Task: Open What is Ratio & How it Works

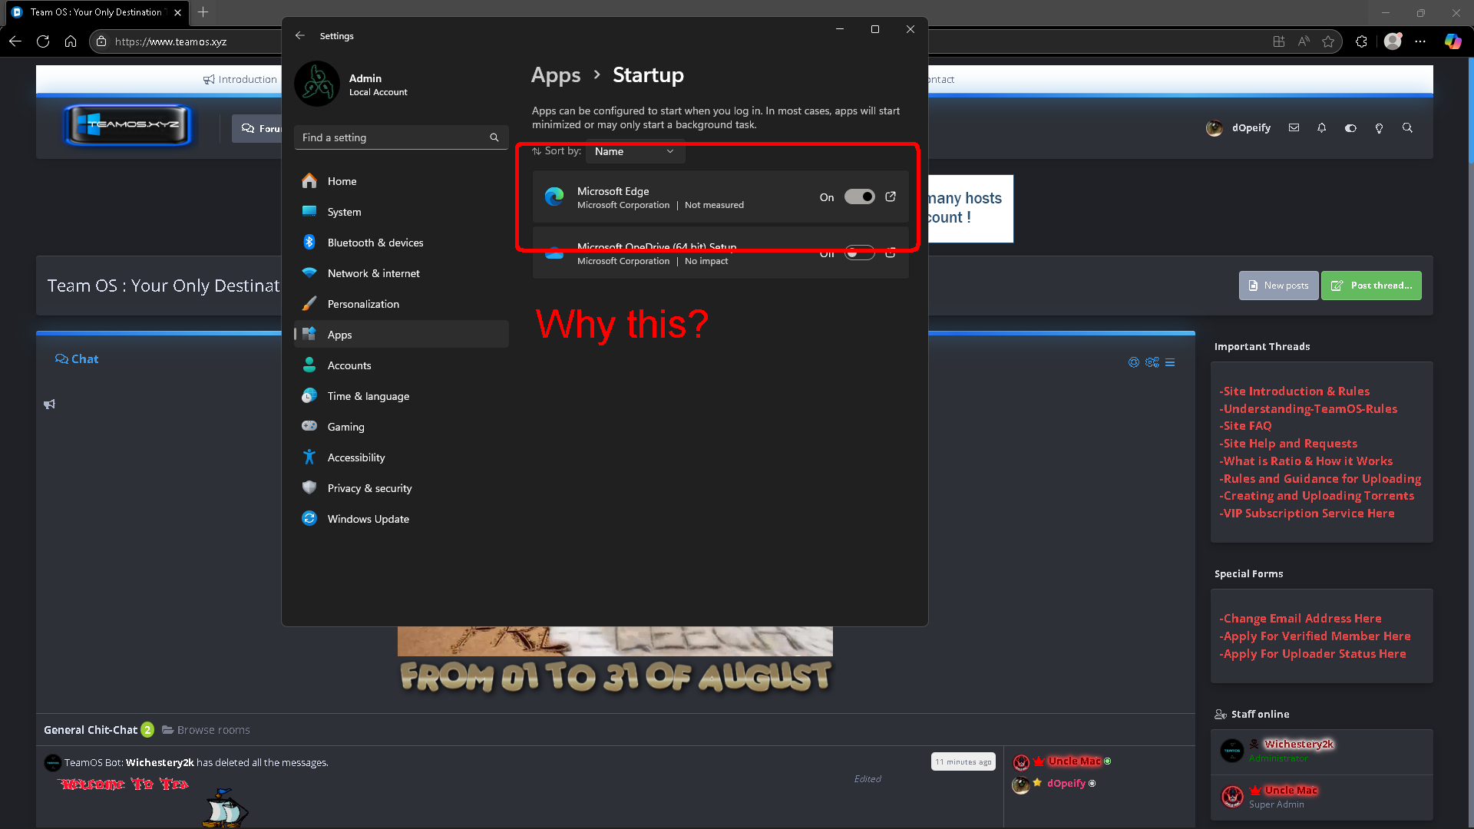Action: (1306, 461)
